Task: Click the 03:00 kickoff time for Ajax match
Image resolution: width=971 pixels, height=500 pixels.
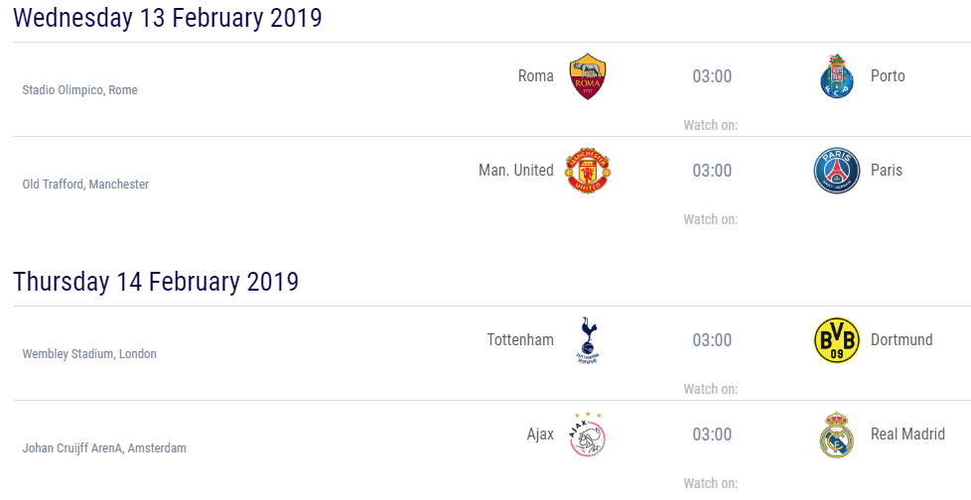Action: point(712,435)
